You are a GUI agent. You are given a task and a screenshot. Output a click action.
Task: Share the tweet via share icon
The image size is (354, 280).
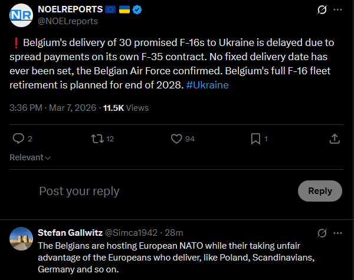tap(334, 139)
